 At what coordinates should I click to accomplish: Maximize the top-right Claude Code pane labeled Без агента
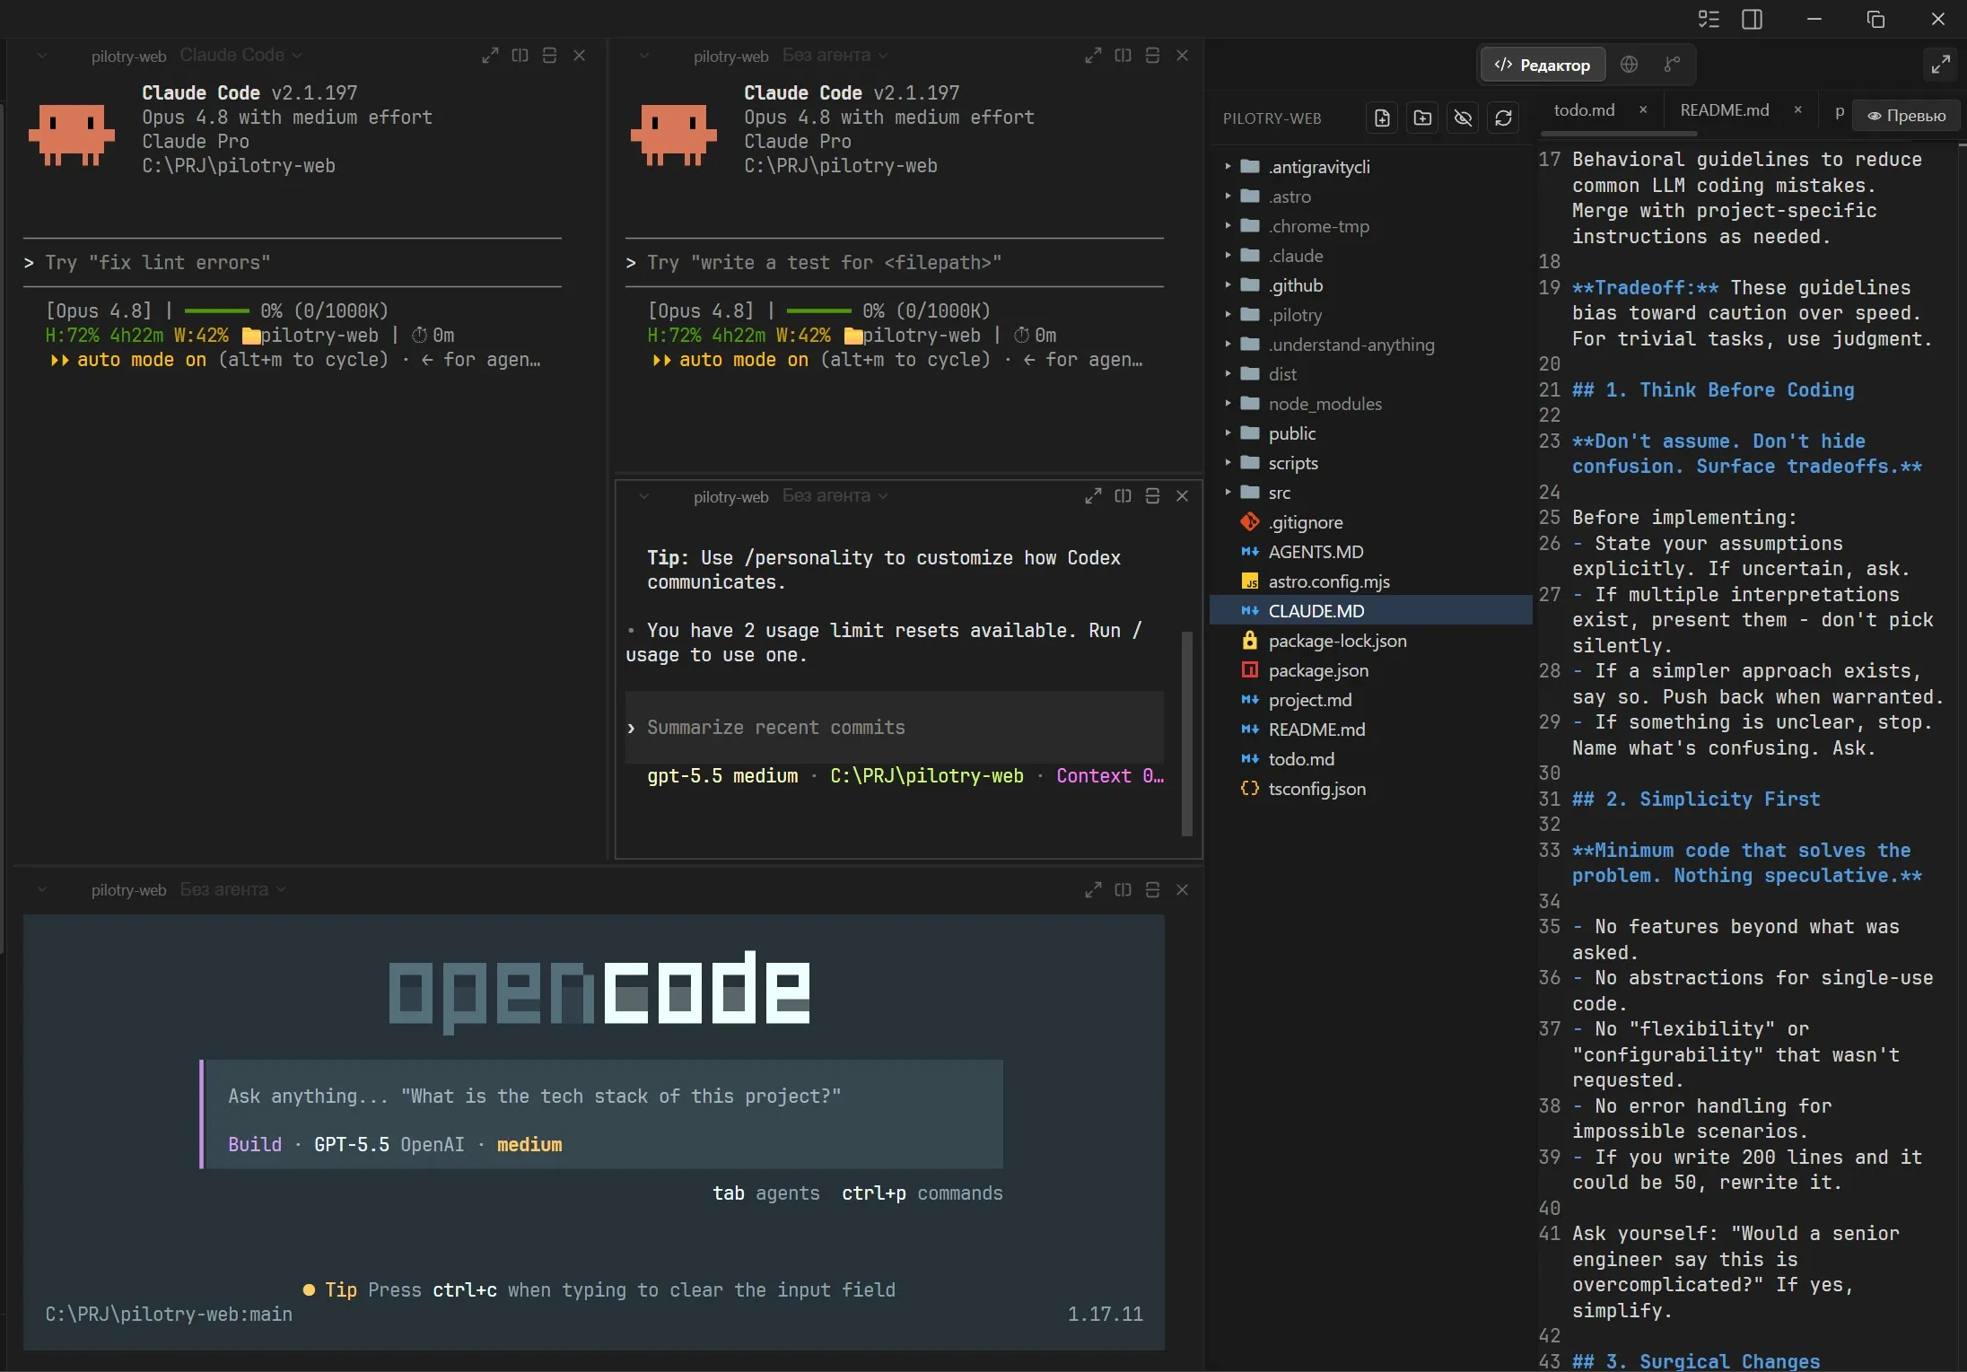(1093, 56)
